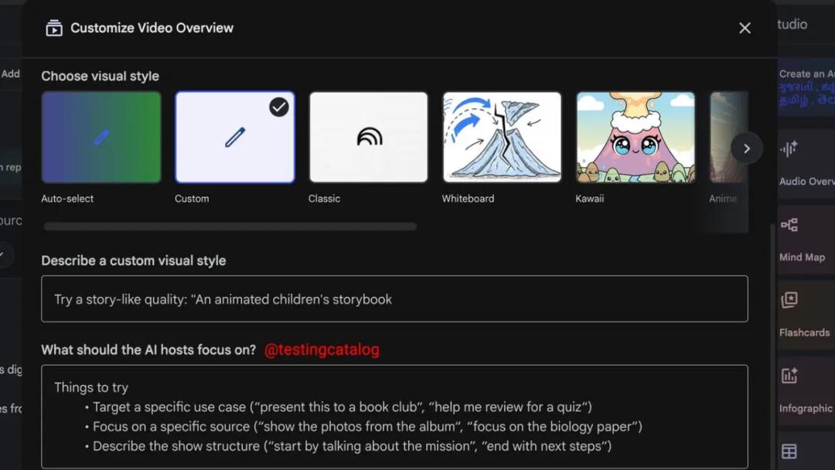Open the Infographic chart icon
The width and height of the screenshot is (835, 470).
pos(789,376)
